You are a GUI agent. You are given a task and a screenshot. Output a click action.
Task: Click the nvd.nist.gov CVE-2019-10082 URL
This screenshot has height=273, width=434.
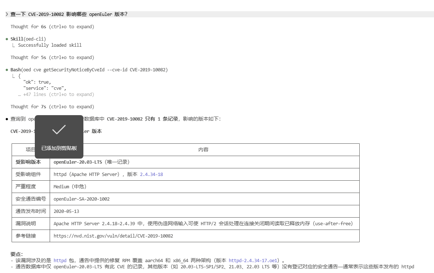(113, 236)
